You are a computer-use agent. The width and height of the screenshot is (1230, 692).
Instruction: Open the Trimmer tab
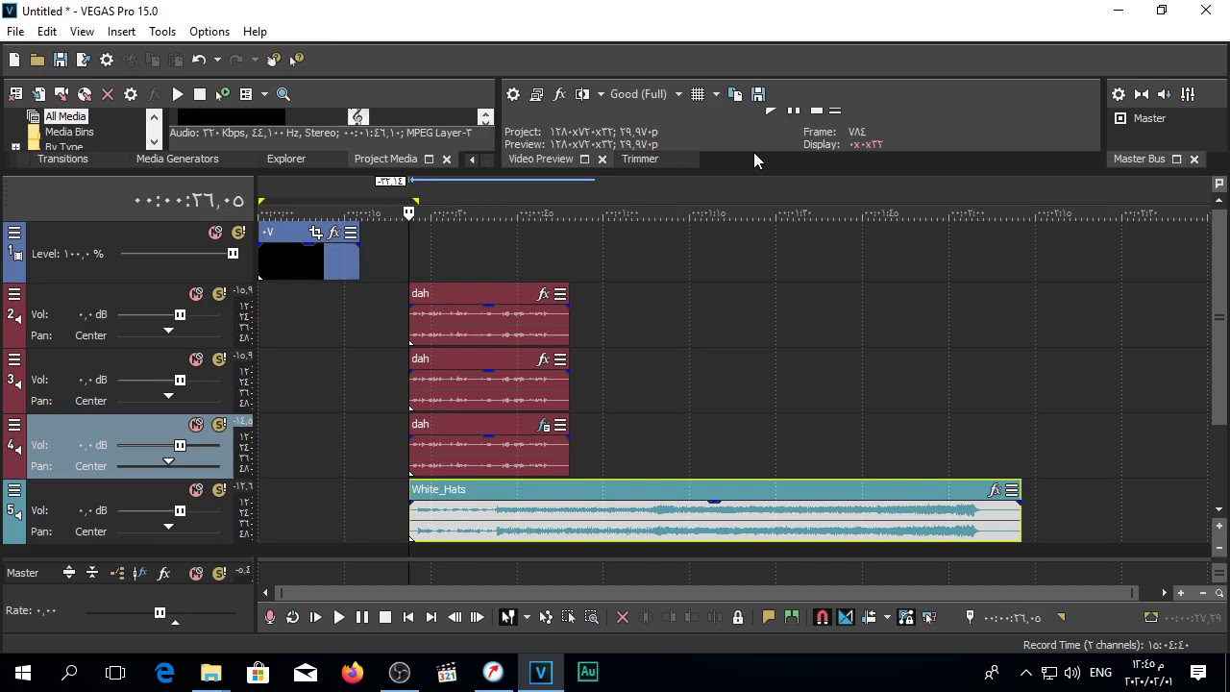tap(640, 159)
